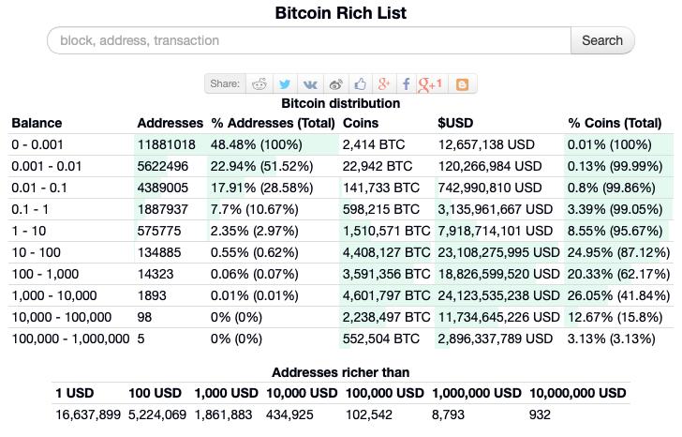Click the Addresses column header
Viewport: 682px width, 437px height.
point(170,123)
